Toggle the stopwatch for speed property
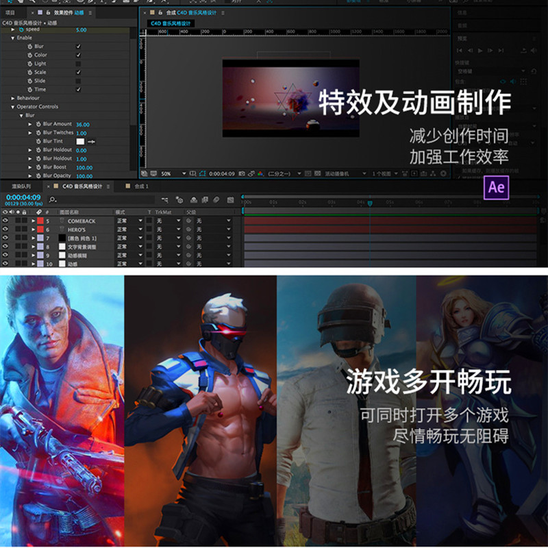 [x=21, y=29]
